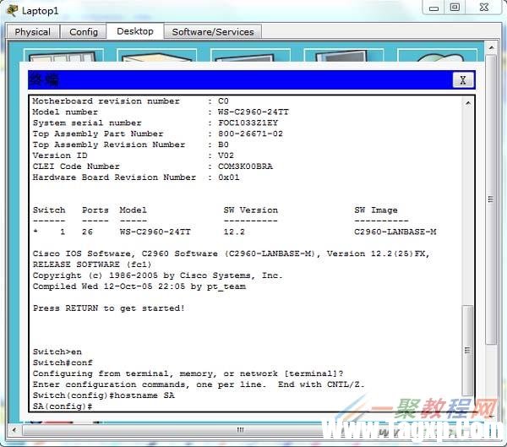Screen dimensions: 507x447
Task: Click the horizontal scrollbar left arrow
Action: [x=14, y=430]
